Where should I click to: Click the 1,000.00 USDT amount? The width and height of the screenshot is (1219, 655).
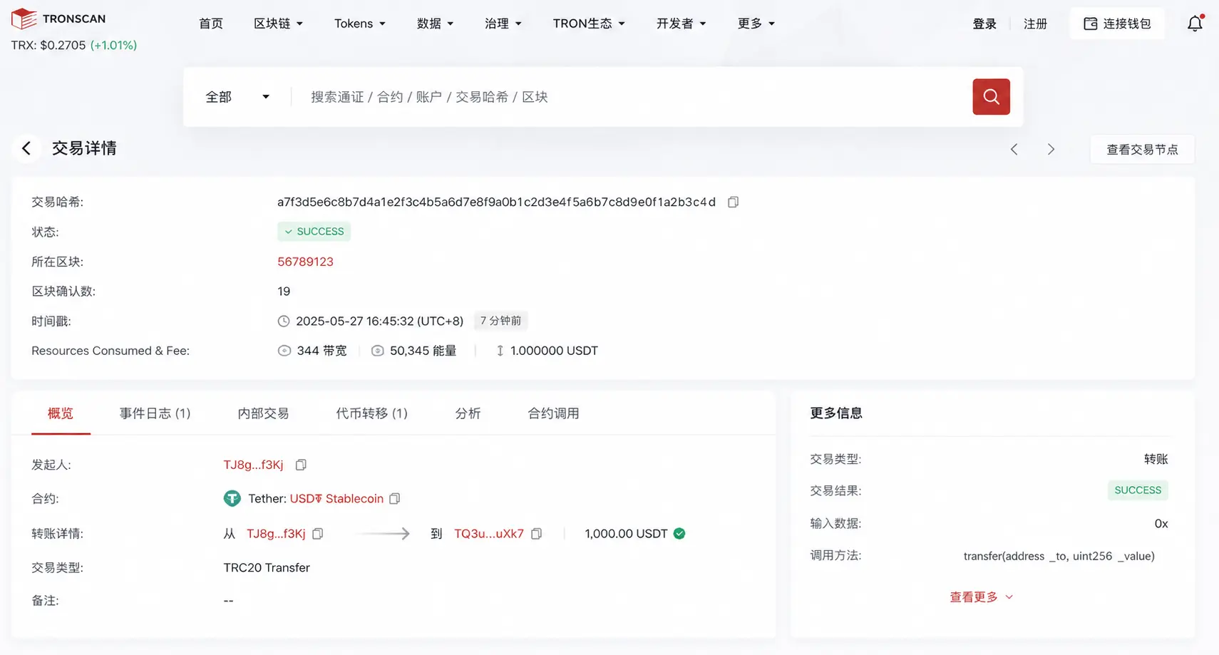coord(626,534)
